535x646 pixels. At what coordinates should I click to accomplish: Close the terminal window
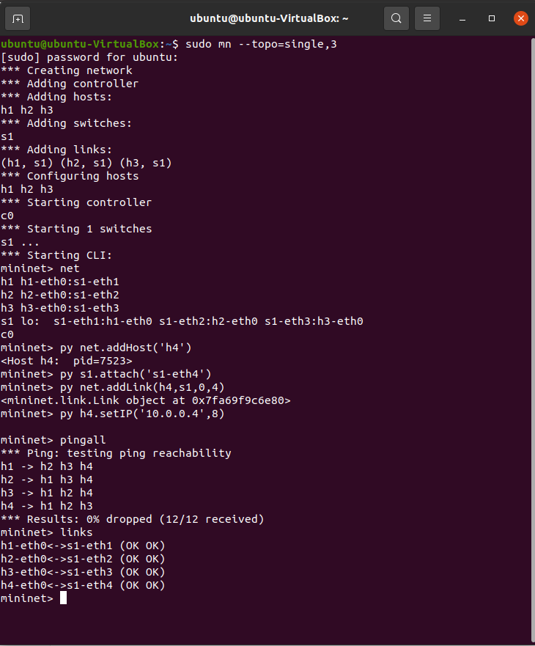tap(520, 18)
